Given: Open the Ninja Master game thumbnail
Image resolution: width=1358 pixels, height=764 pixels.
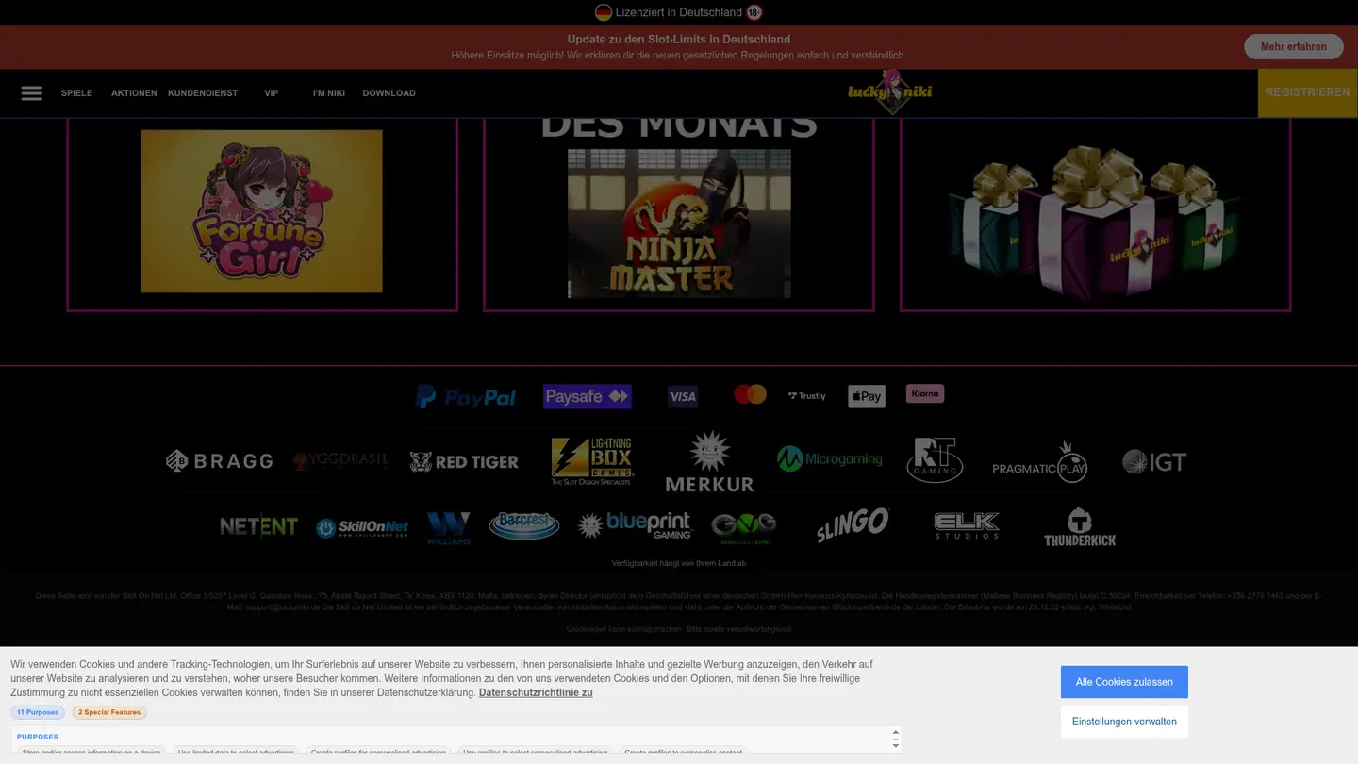Looking at the screenshot, I should click(x=679, y=224).
